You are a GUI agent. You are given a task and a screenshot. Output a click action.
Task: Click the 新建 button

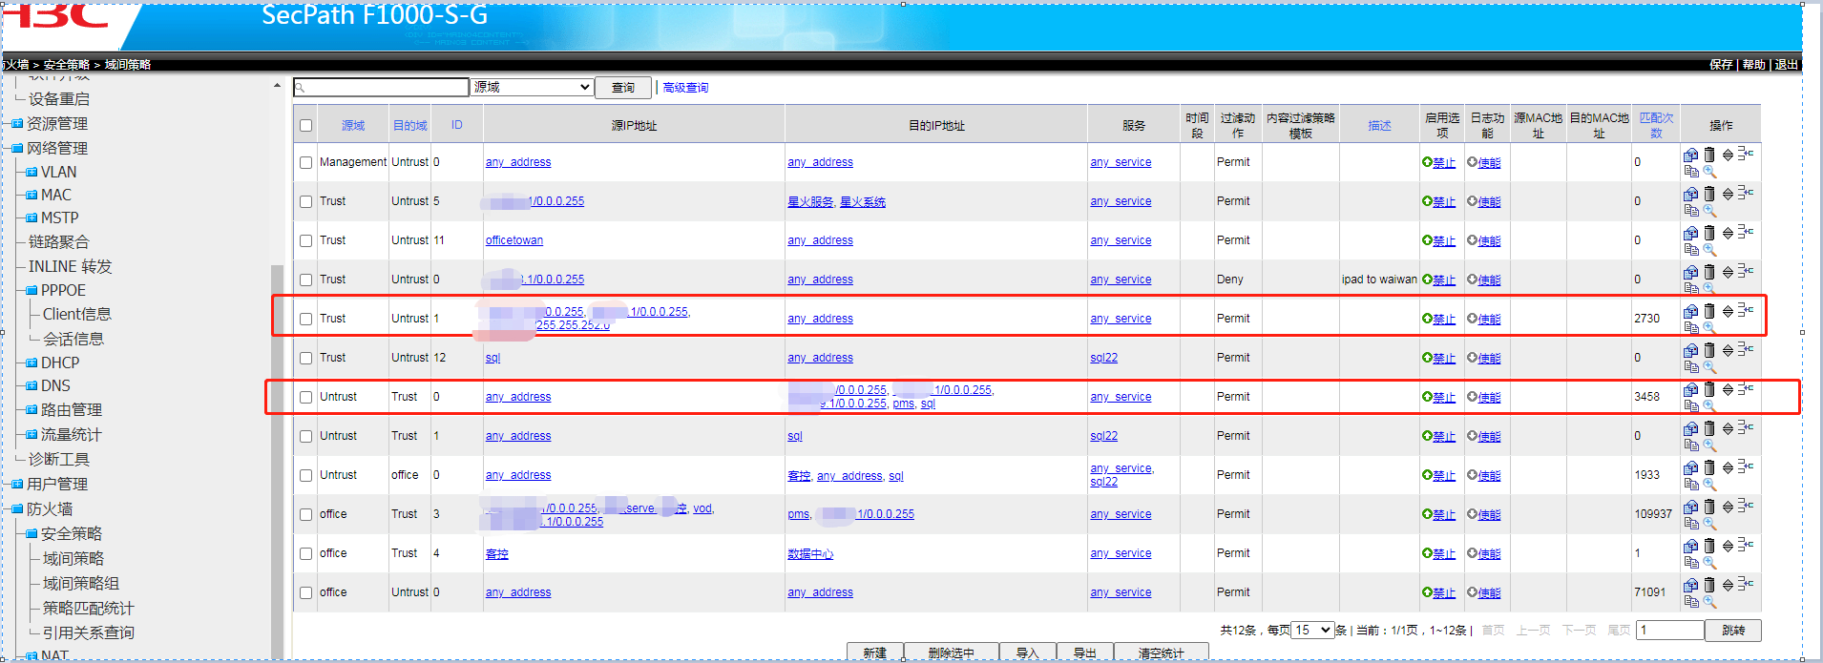click(x=874, y=653)
